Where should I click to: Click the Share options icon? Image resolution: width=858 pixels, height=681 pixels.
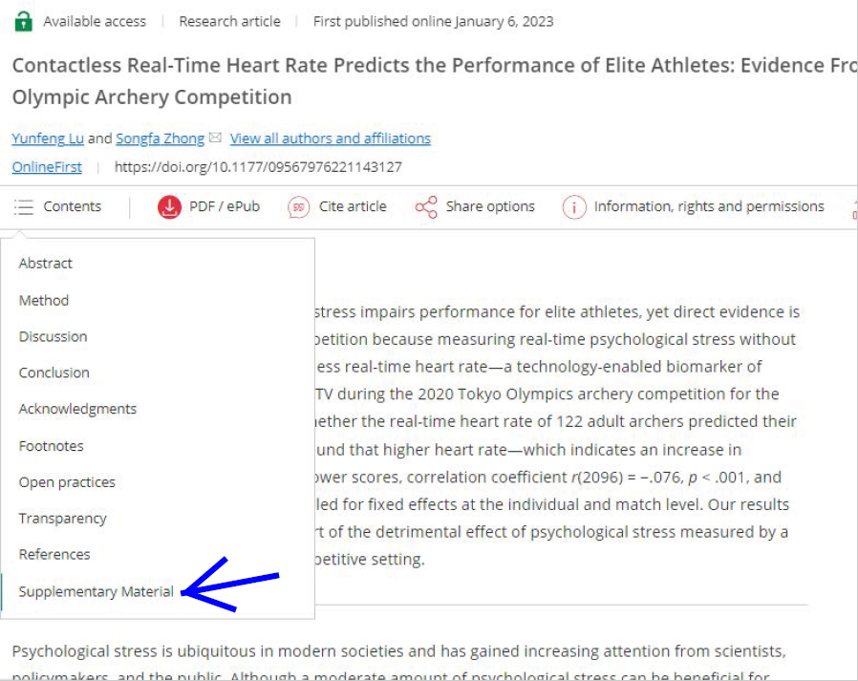click(x=426, y=206)
